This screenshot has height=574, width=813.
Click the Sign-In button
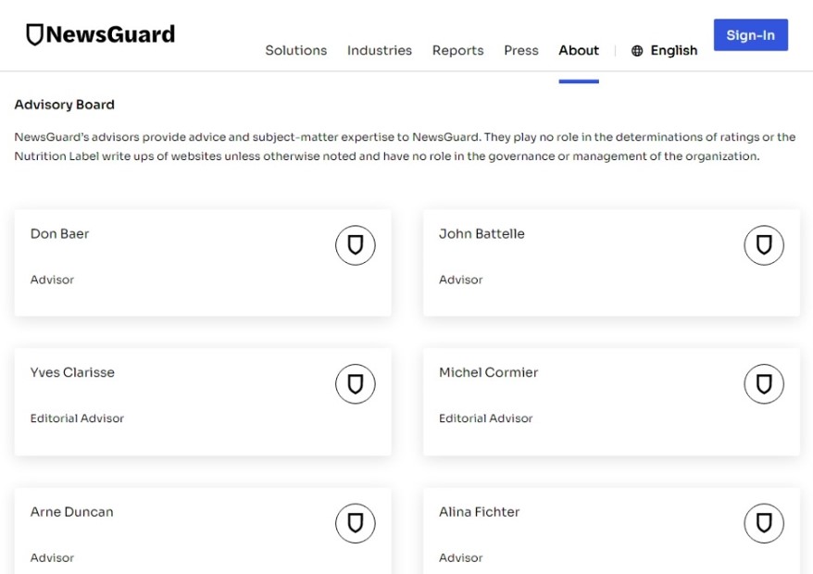751,35
